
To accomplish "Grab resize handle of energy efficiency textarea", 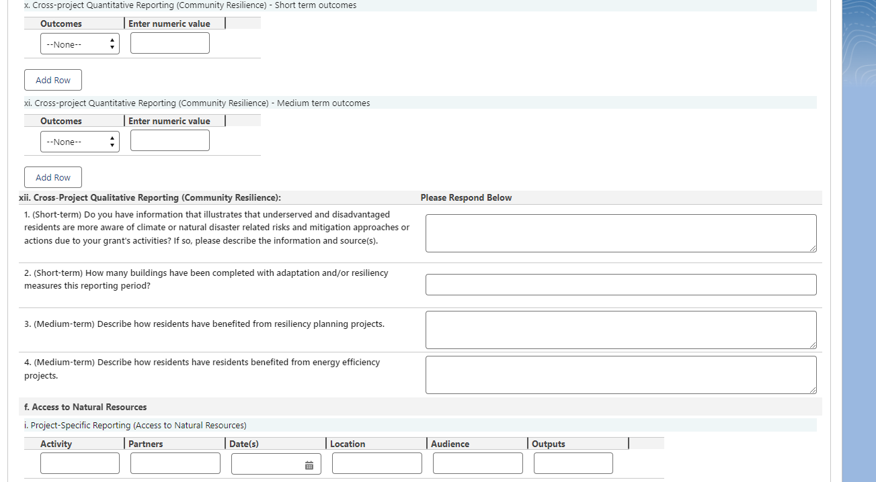I will pyautogui.click(x=813, y=390).
